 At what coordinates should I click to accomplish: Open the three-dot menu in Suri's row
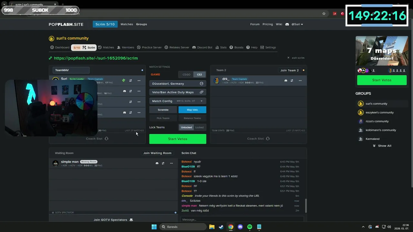[x=139, y=81]
